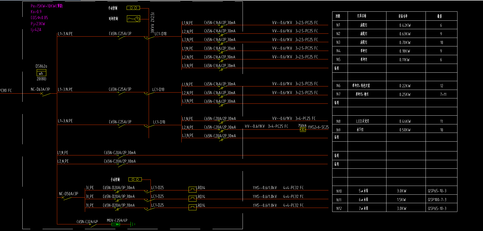
Task: Click the VV--0.6/1KV 3×4-PC25 FC label on the N8 line
Action: point(294,118)
